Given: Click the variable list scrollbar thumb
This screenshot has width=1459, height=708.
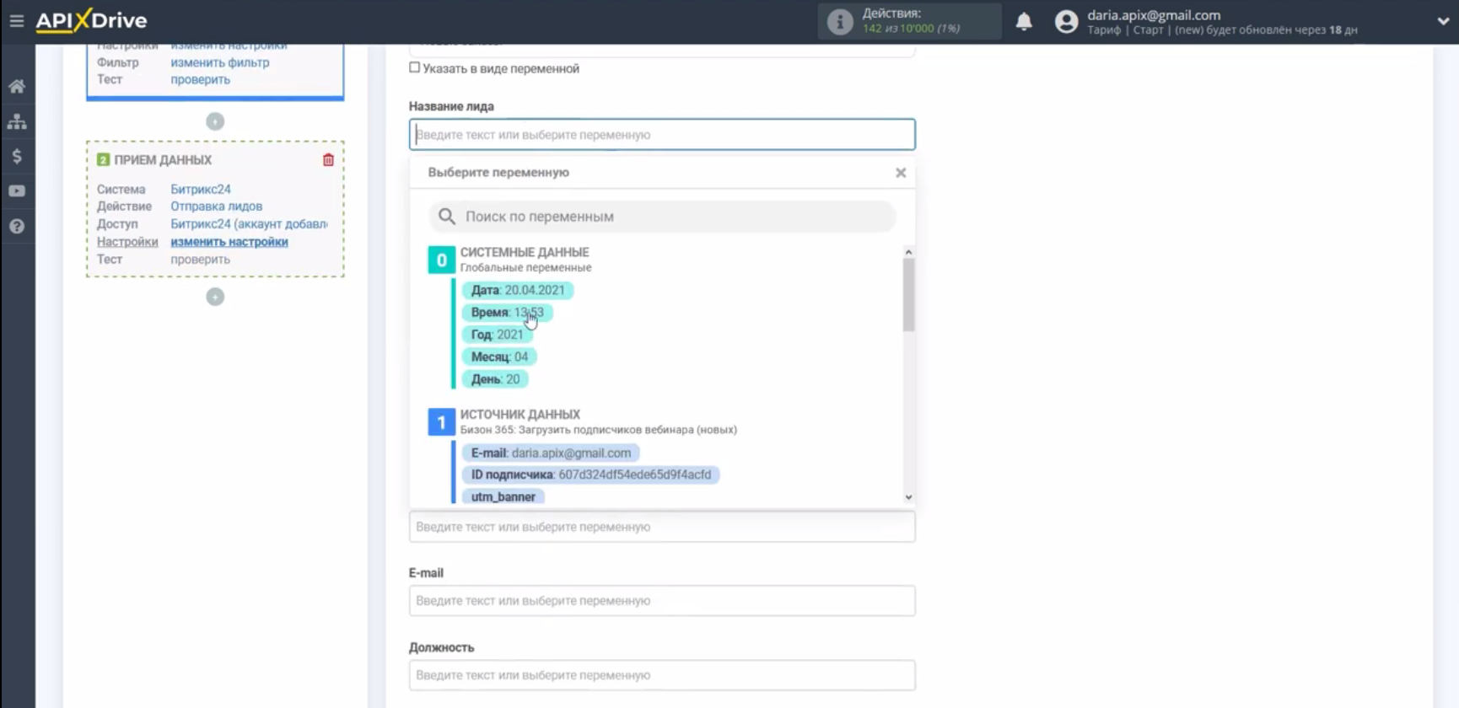Looking at the screenshot, I should pos(908,295).
